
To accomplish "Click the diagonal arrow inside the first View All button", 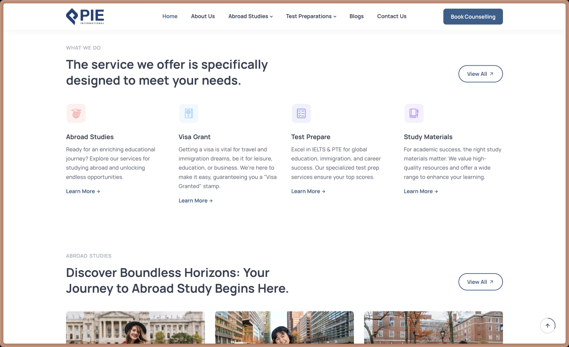I will pos(491,73).
